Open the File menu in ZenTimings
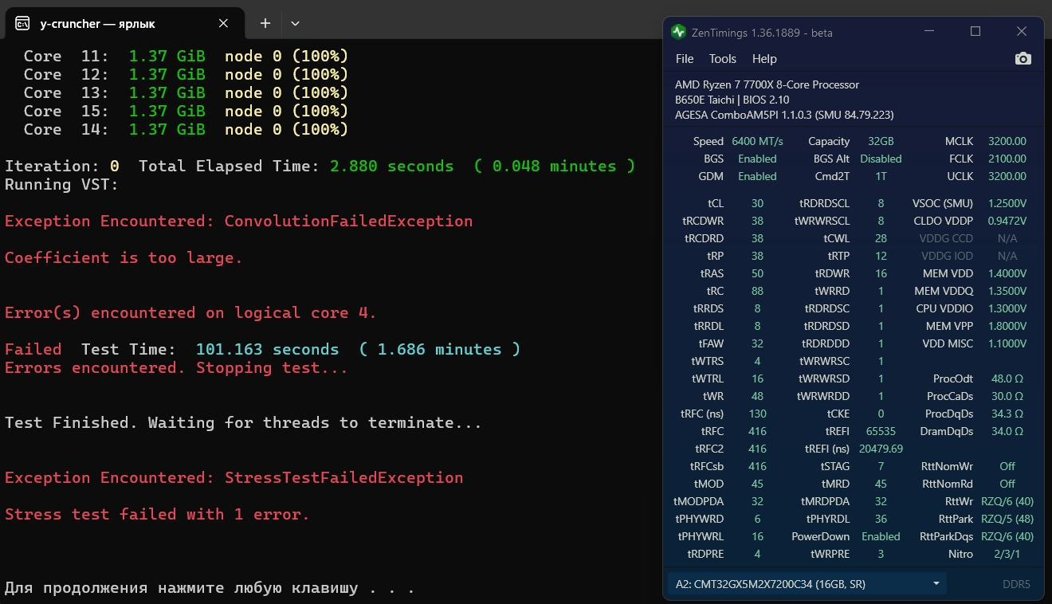This screenshot has height=604, width=1052. [x=684, y=59]
